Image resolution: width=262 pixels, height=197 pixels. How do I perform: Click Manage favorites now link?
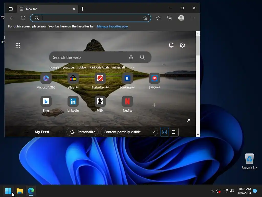coord(112,26)
